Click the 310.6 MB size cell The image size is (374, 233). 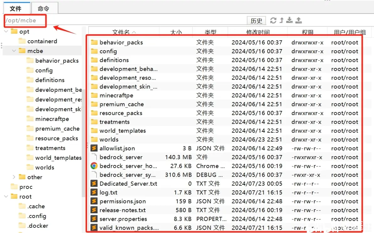pyautogui.click(x=179, y=175)
